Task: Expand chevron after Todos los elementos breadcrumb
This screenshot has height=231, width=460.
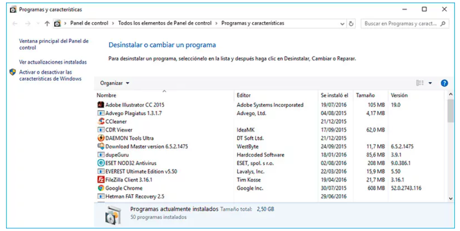Action: click(216, 23)
